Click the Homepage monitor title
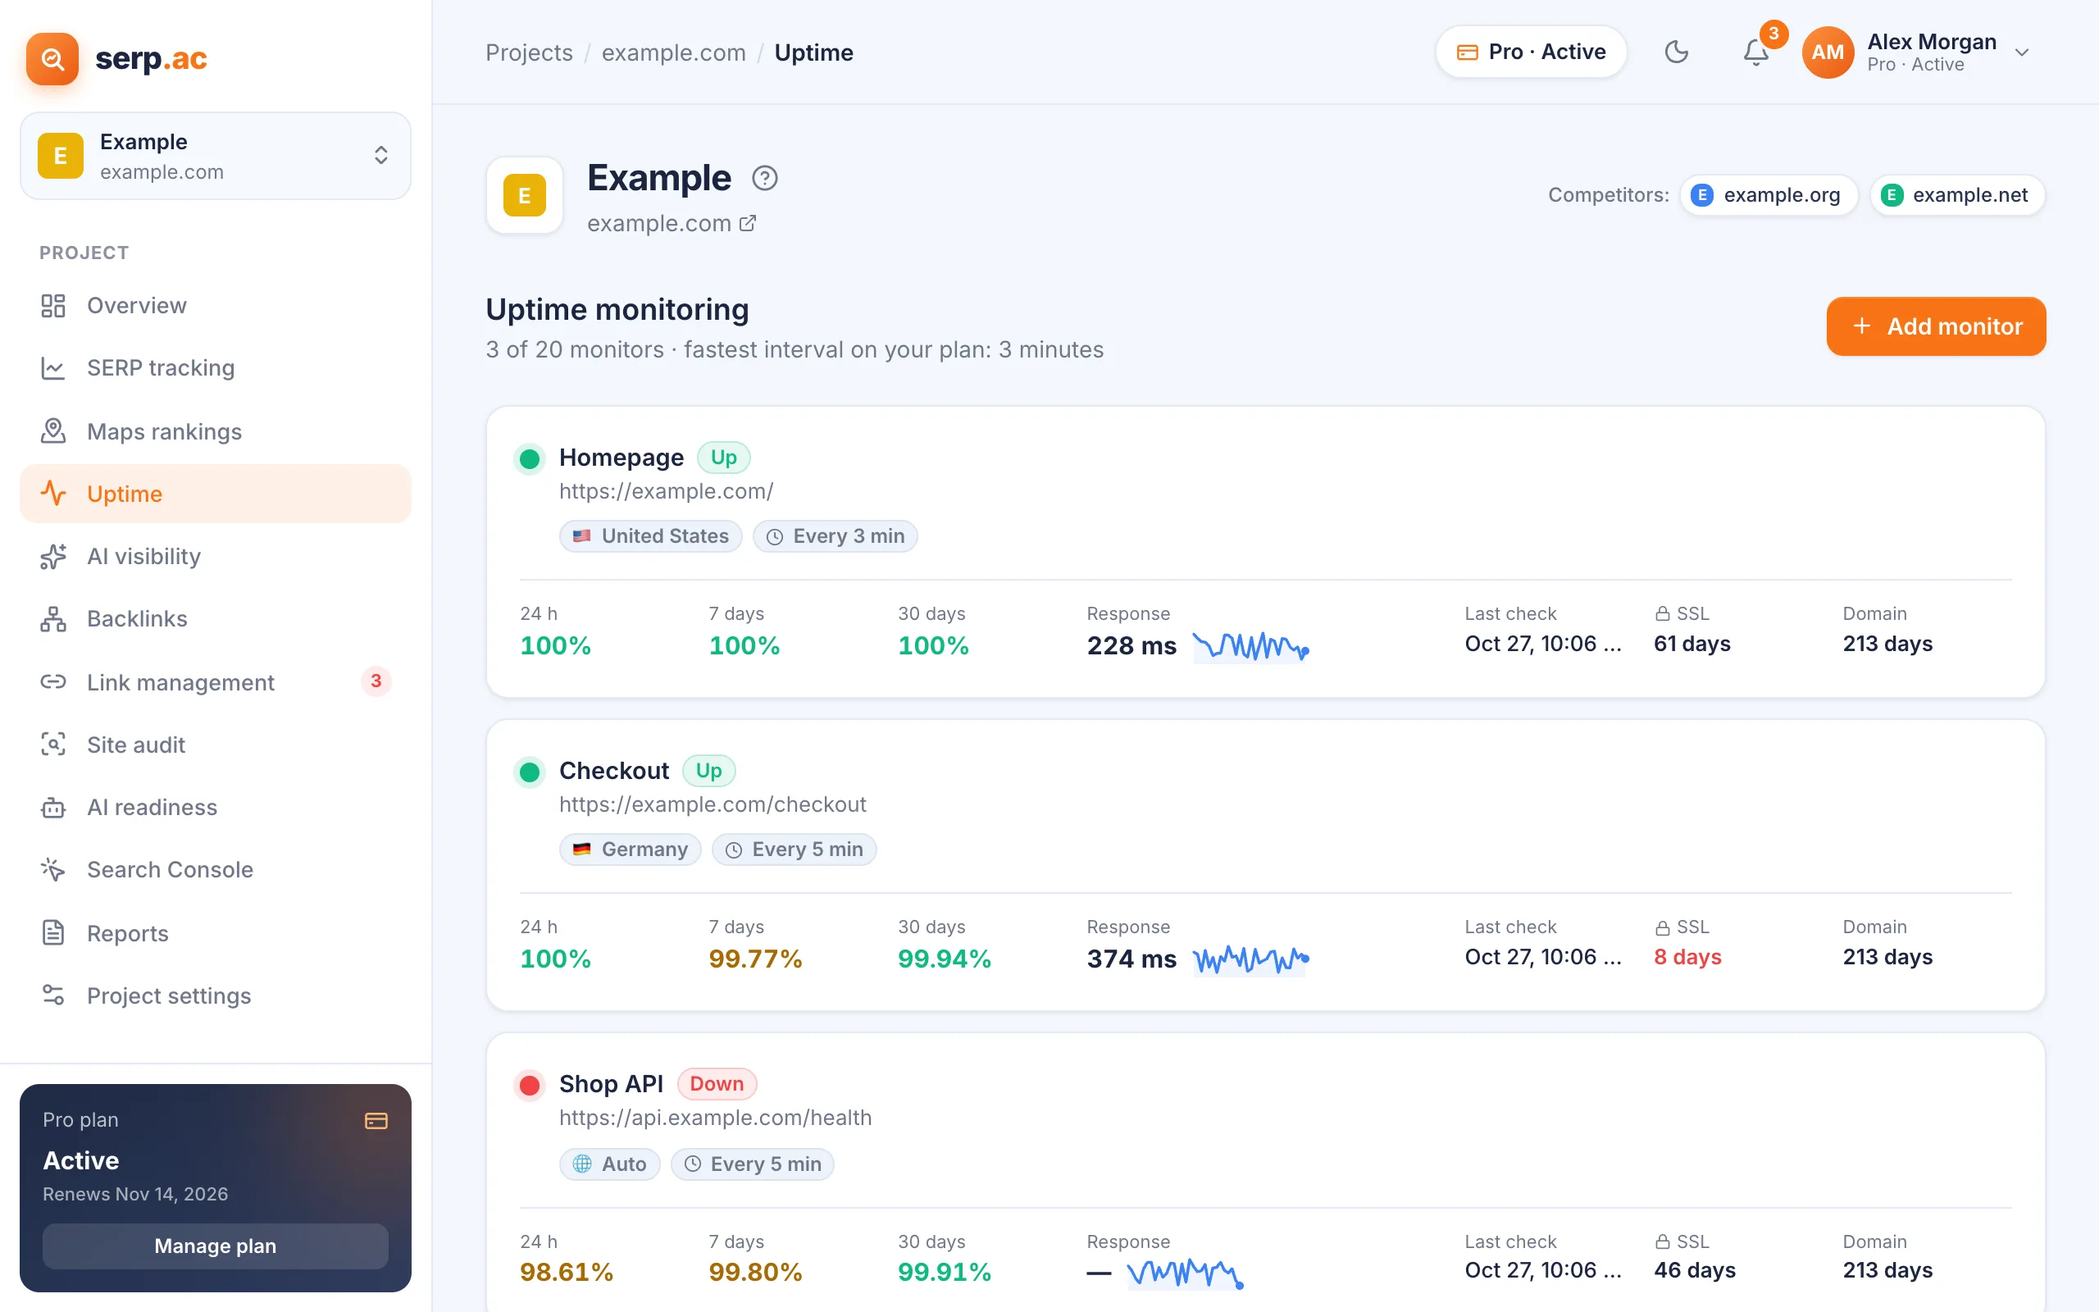The image size is (2099, 1312). tap(621, 458)
